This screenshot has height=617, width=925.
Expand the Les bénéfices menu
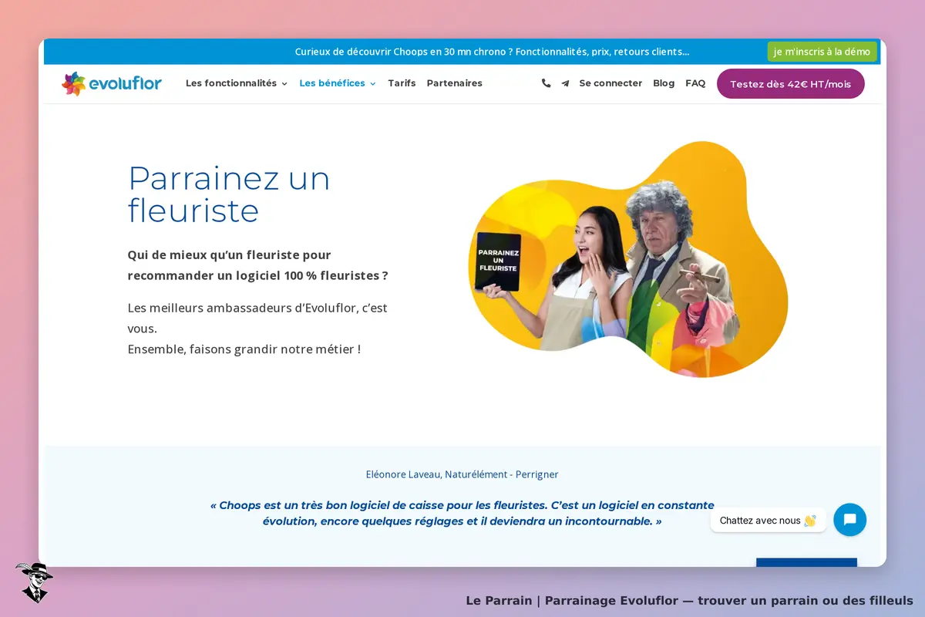click(x=338, y=83)
